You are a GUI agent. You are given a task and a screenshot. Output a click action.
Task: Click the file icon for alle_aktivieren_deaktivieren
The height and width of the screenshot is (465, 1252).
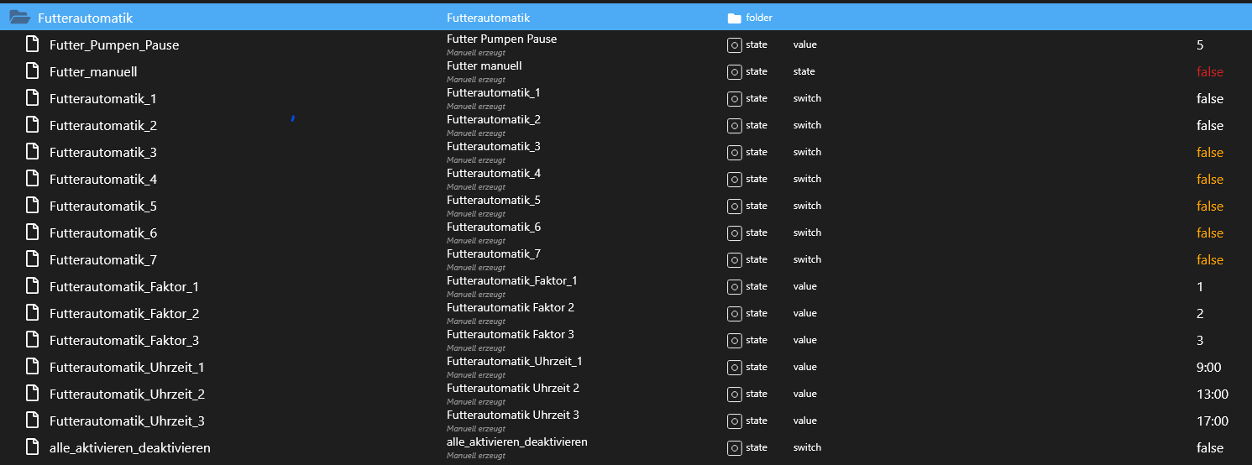pyautogui.click(x=33, y=447)
